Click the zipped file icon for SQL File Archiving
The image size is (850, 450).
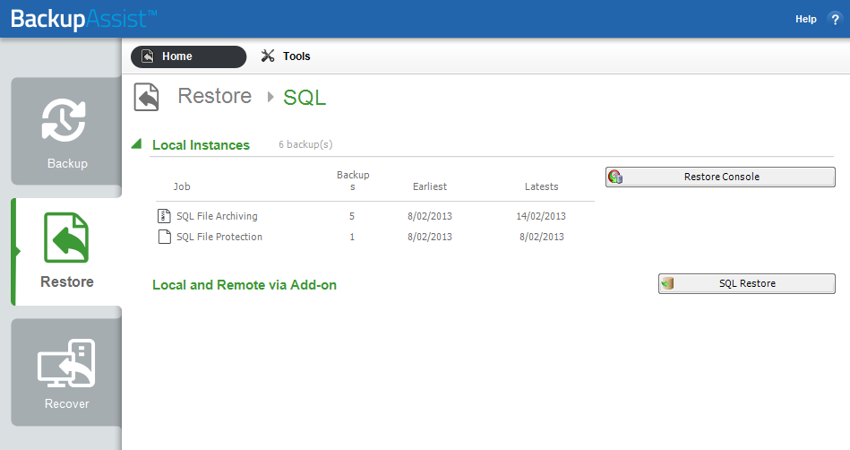[x=164, y=216]
